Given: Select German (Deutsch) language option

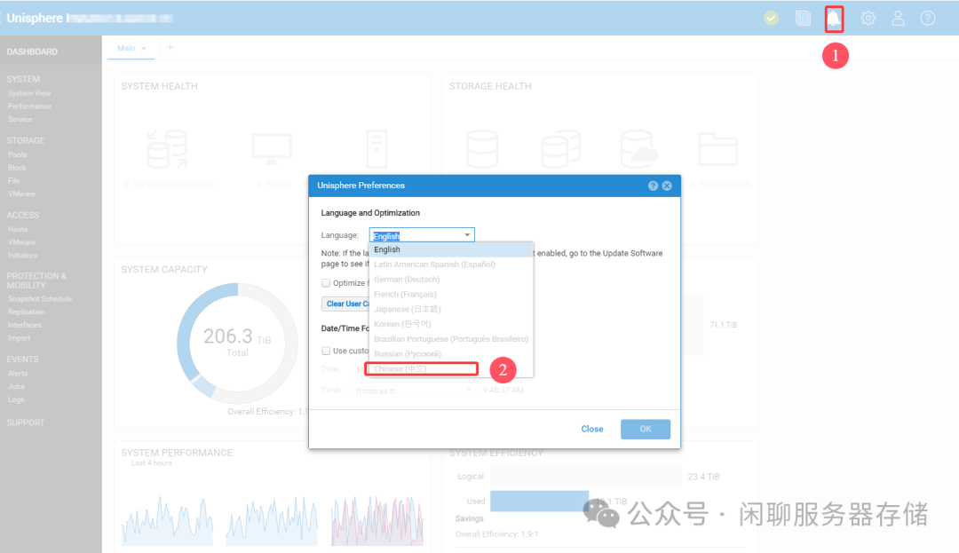Looking at the screenshot, I should point(451,280).
